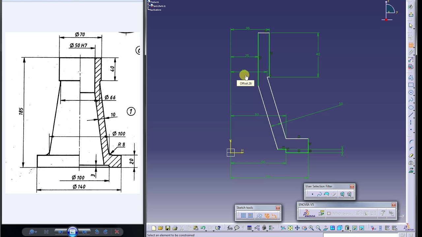Click the Zoom Out magnifier
Screen dimensions: 422x237
click(x=318, y=228)
